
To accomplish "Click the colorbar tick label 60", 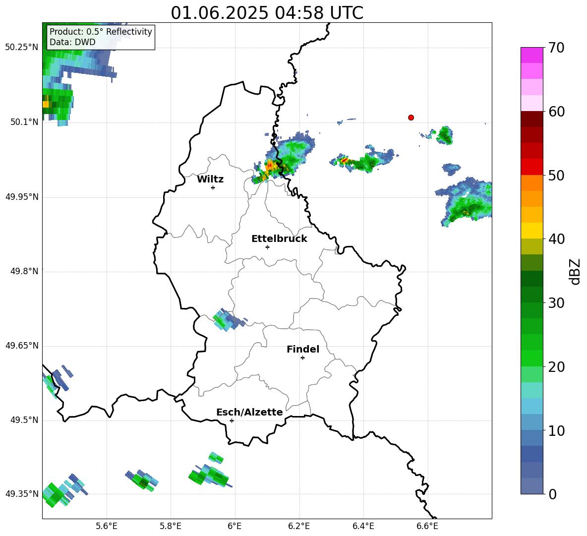I will click(556, 112).
